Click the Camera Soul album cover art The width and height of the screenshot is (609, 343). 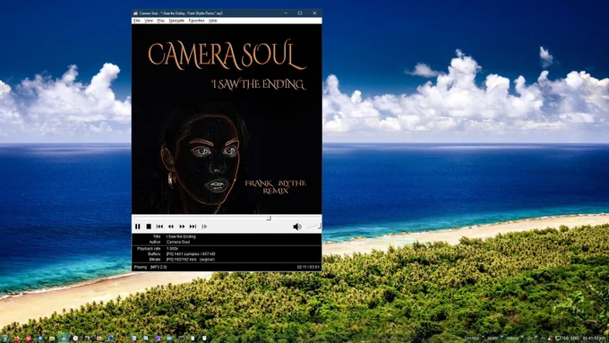(x=227, y=119)
